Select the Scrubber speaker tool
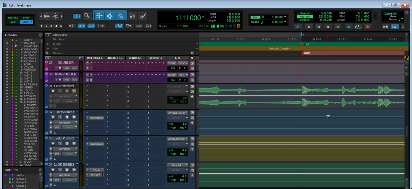Viewport: 412px width, 189px height. (x=132, y=16)
